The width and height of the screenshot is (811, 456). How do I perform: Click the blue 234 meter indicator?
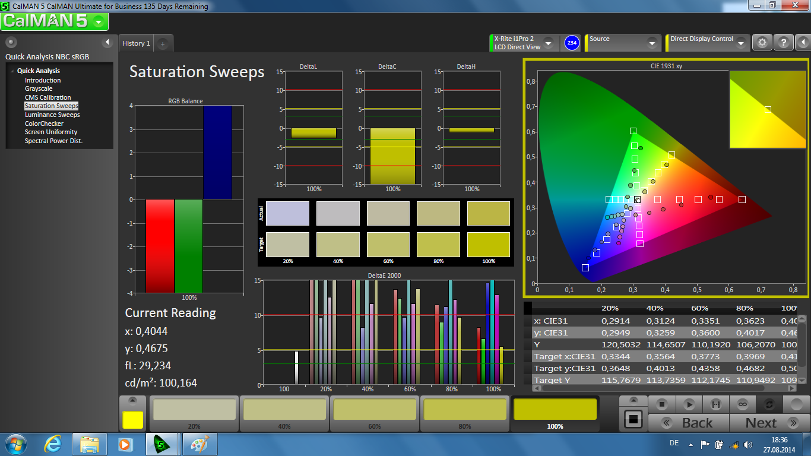572,43
